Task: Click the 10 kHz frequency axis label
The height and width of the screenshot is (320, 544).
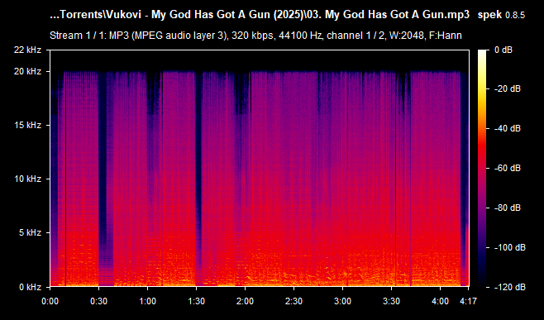Action: pyautogui.click(x=27, y=179)
